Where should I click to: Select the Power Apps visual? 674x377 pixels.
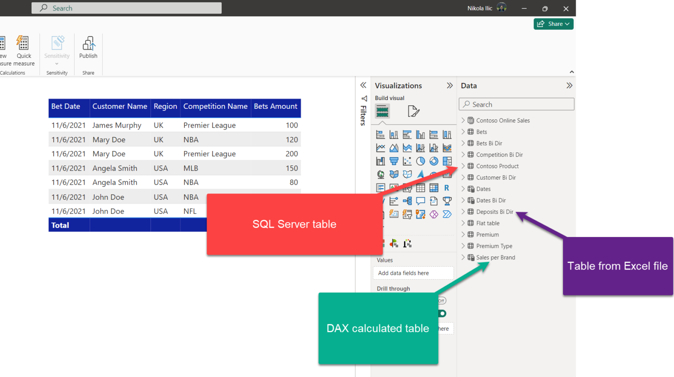click(x=434, y=214)
